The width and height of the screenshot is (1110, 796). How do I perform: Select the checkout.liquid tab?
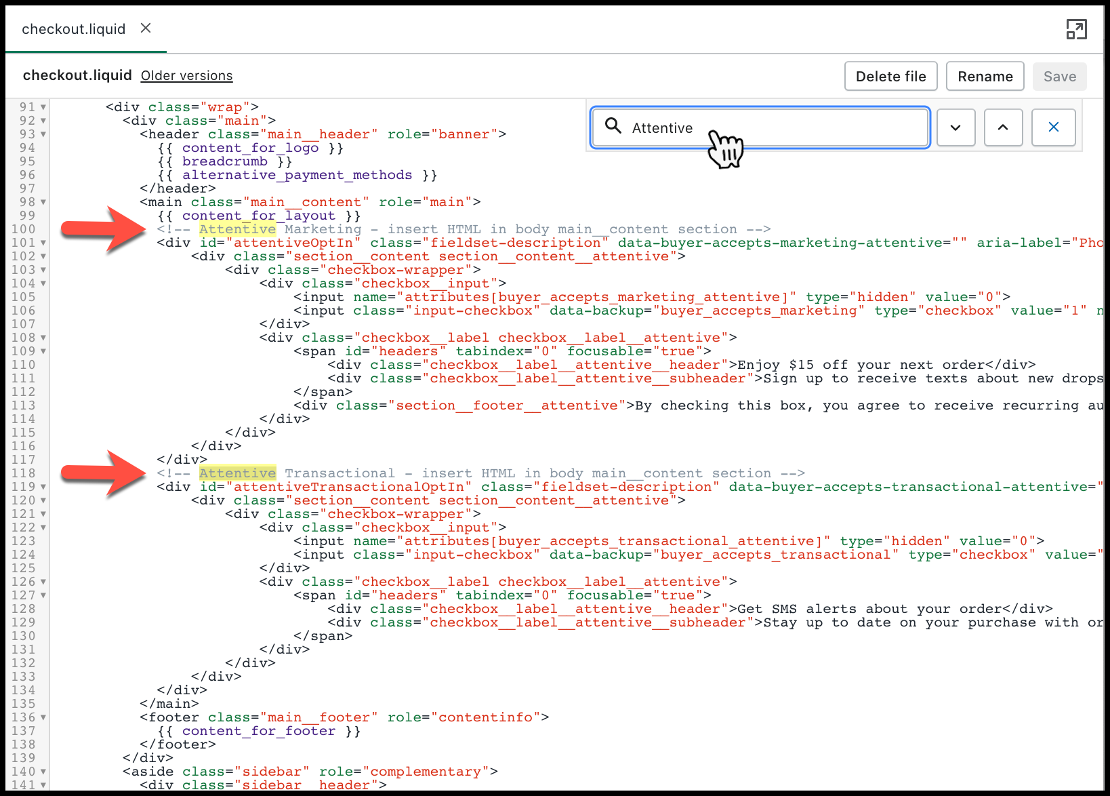click(x=73, y=29)
